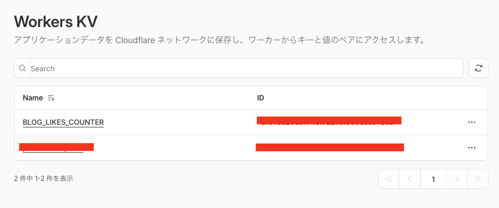Click the magnifier icon in search bar
Viewport: 499px width, 208px height.
22,68
